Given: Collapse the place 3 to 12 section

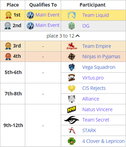Looking at the screenshot, I should click(x=63, y=36).
